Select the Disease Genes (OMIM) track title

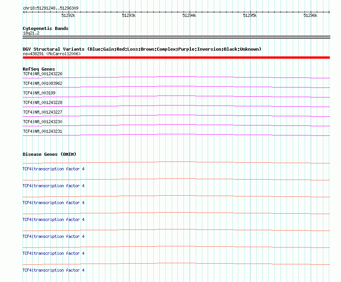(x=49, y=154)
